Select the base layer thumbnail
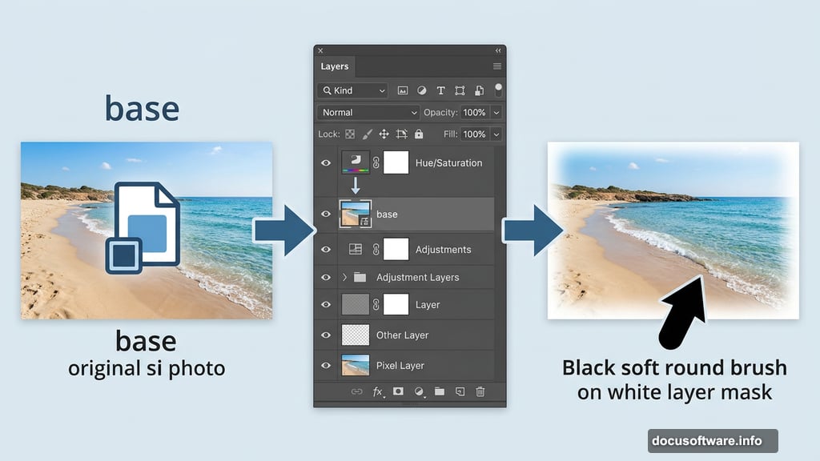 [x=356, y=214]
